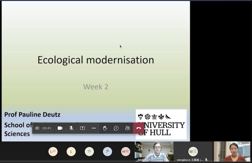Toggle live captions CC icon
The image size is (252, 163).
pyautogui.click(x=37, y=128)
